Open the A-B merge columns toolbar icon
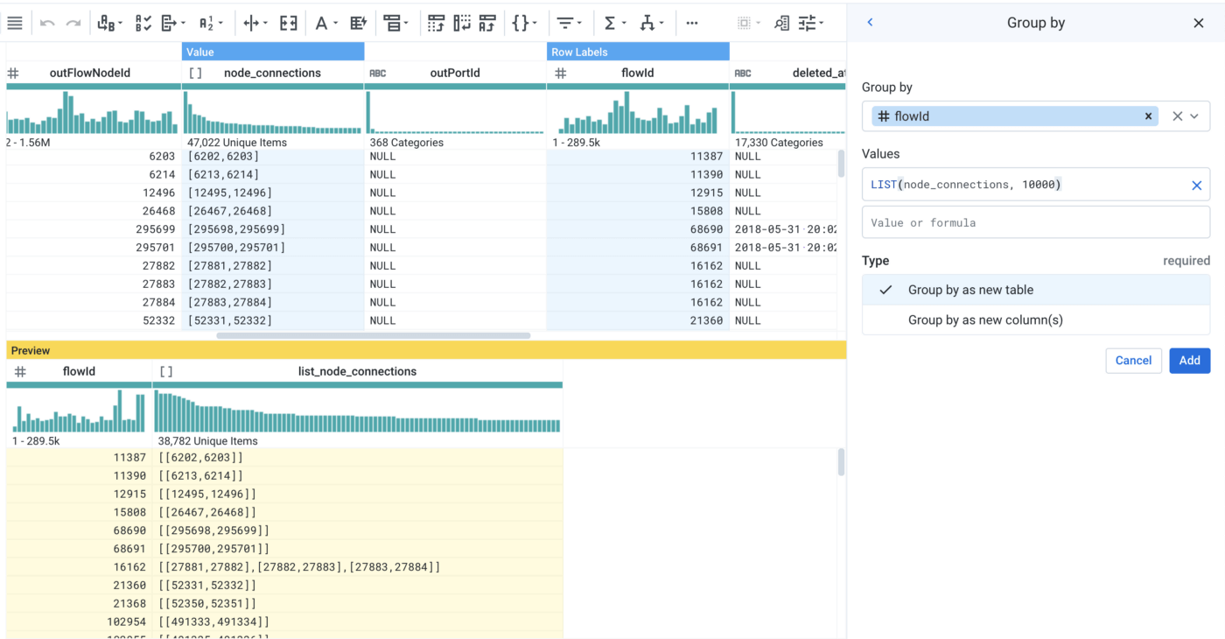Screen dimensions: 1225x639 click(109, 24)
